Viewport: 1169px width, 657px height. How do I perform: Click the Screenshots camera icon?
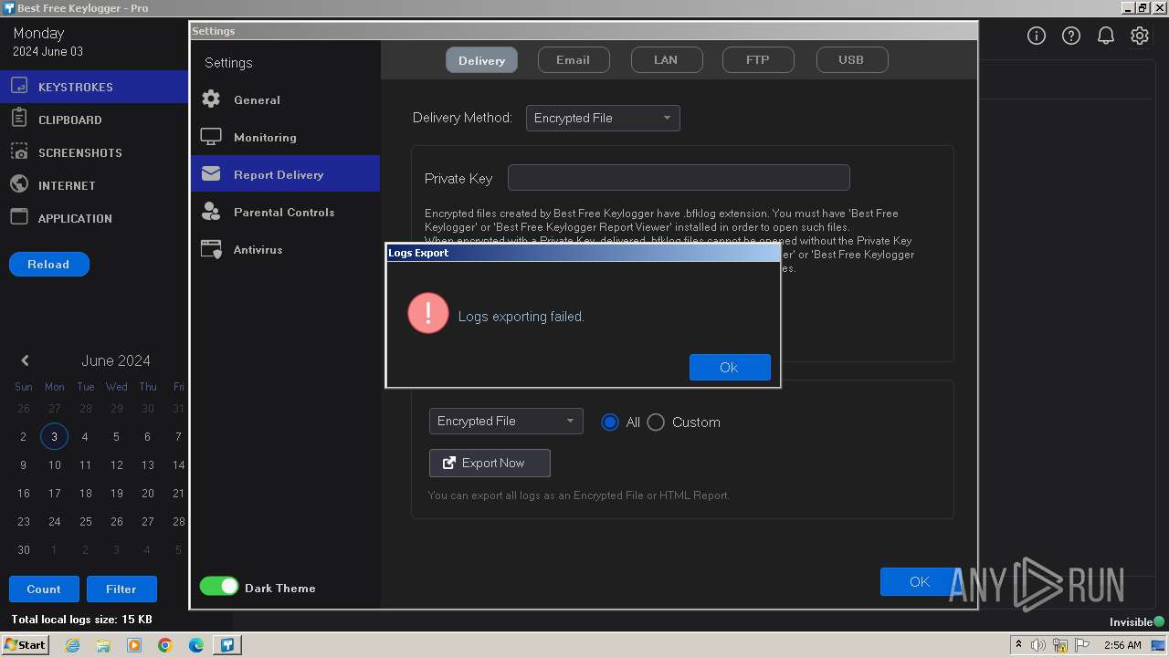(19, 151)
